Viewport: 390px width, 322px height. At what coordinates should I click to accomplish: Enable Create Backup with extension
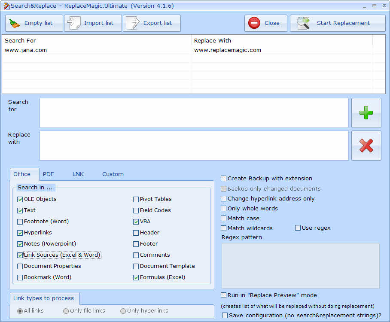pyautogui.click(x=224, y=179)
